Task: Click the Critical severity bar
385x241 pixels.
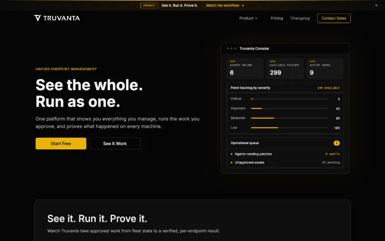Action: (290, 99)
